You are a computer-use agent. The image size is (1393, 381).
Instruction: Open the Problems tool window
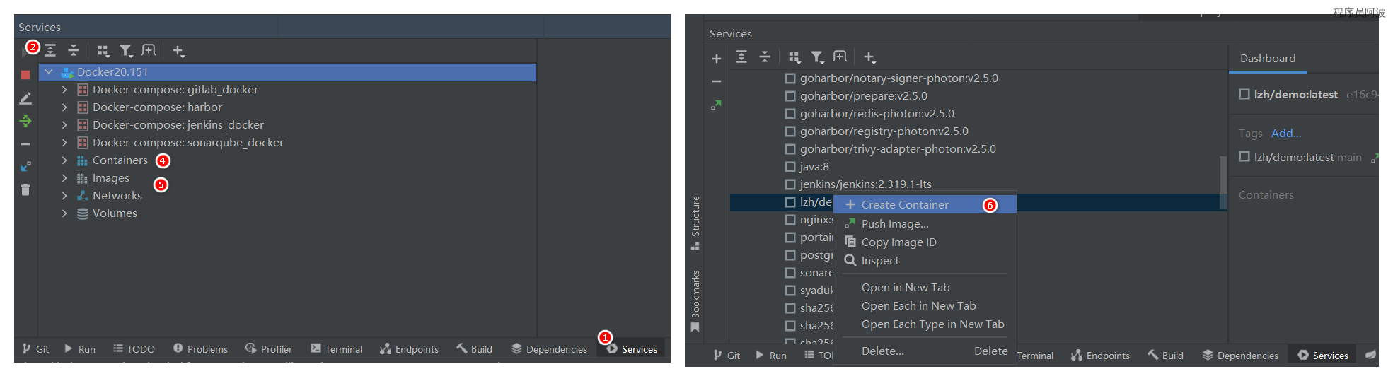click(201, 349)
